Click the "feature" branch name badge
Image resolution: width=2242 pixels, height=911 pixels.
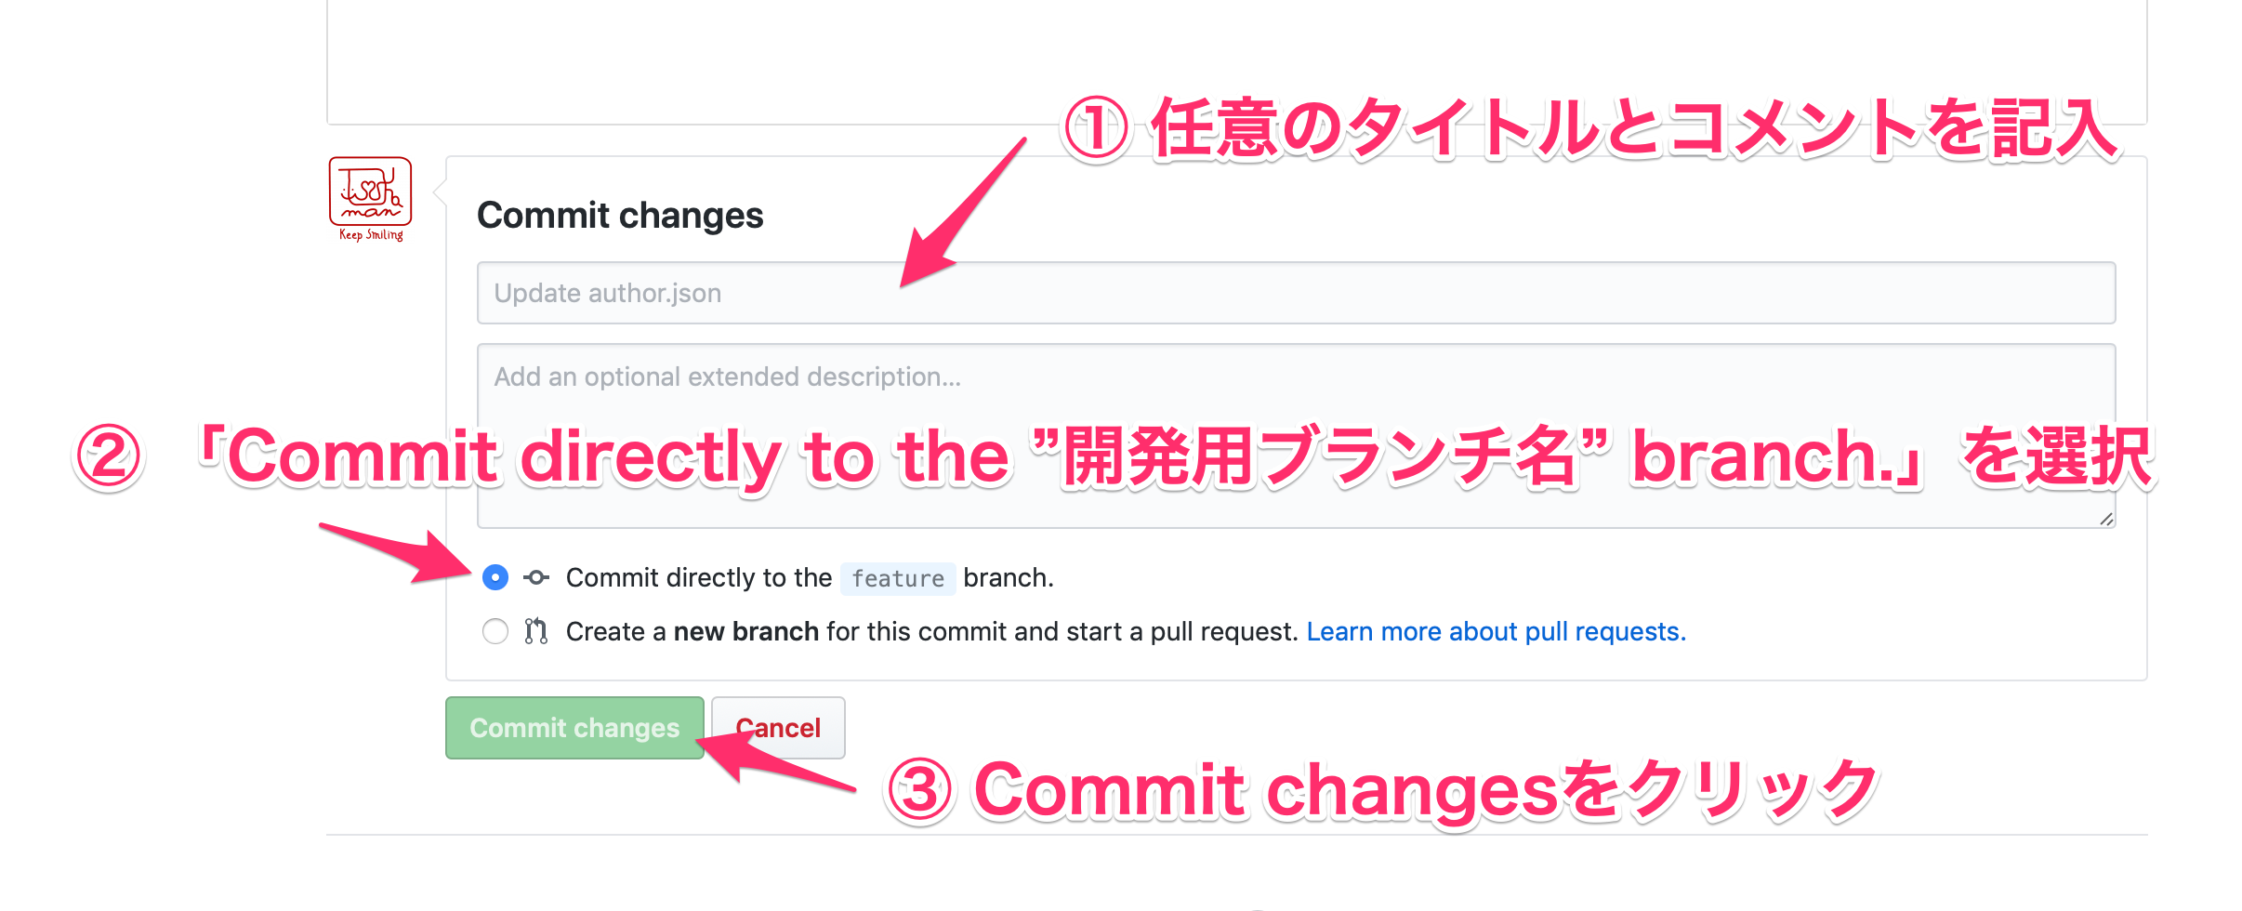pos(897,578)
